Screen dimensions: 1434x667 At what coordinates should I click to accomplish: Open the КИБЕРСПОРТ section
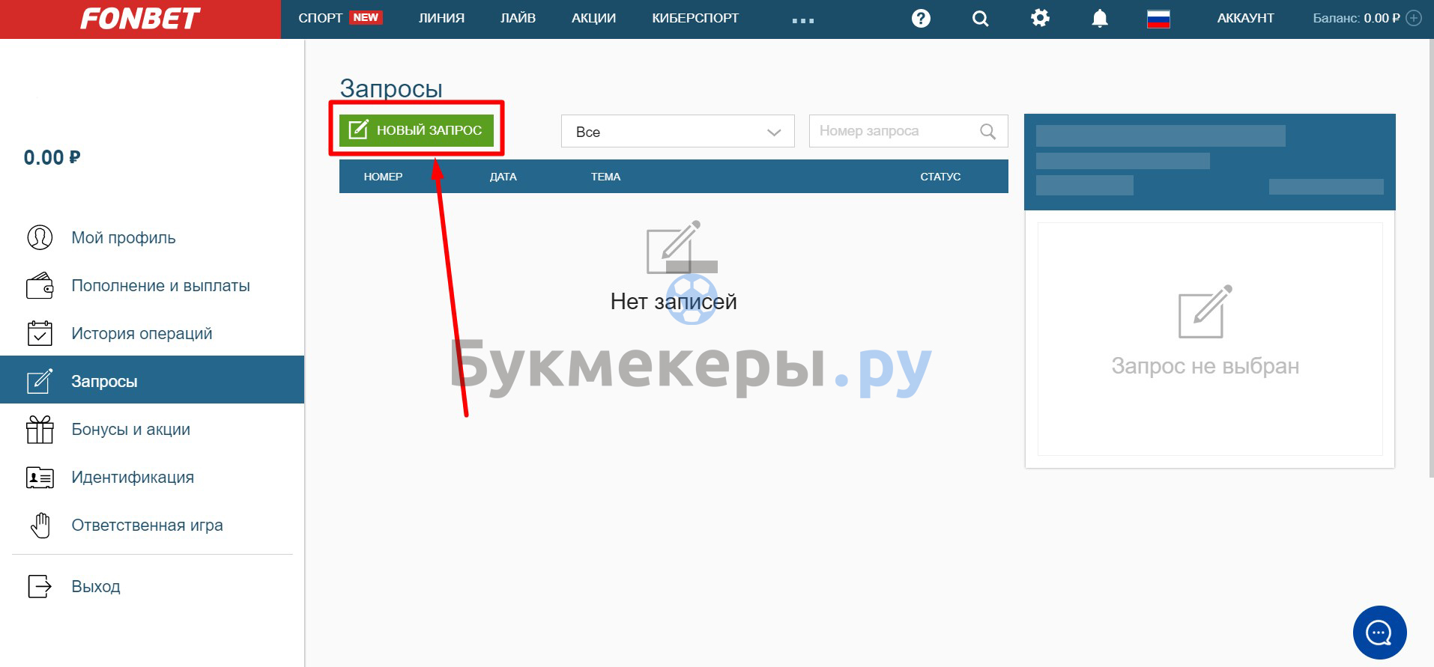695,18
